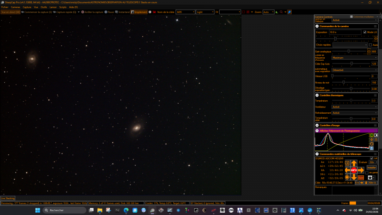
Task: Open the automatique avec exposition dropdown
Action: tap(354, 70)
